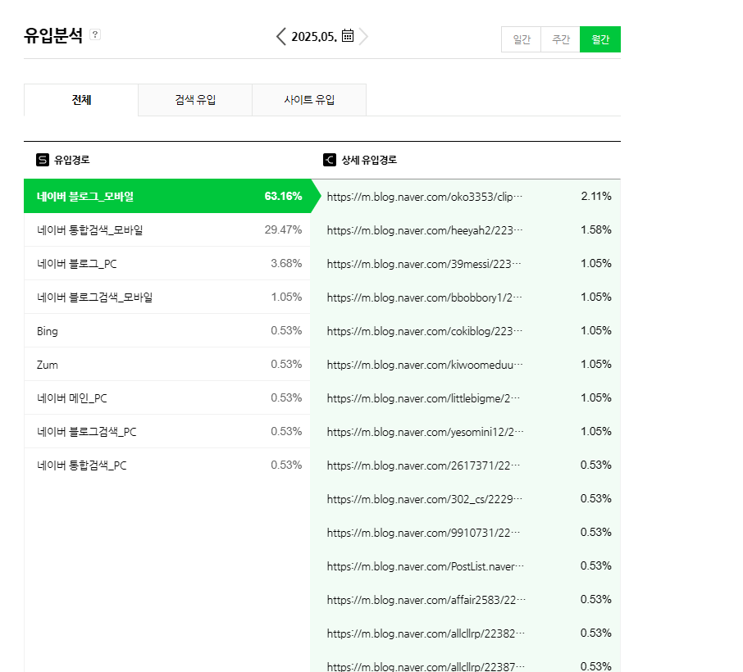
Task: Click the 63.16% value
Action: (x=283, y=196)
